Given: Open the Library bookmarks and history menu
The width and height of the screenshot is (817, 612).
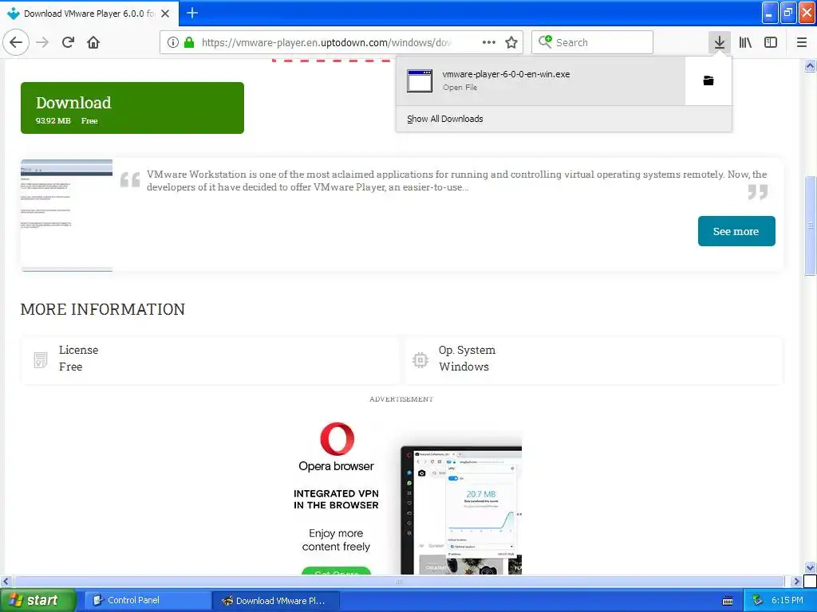Looking at the screenshot, I should [745, 42].
